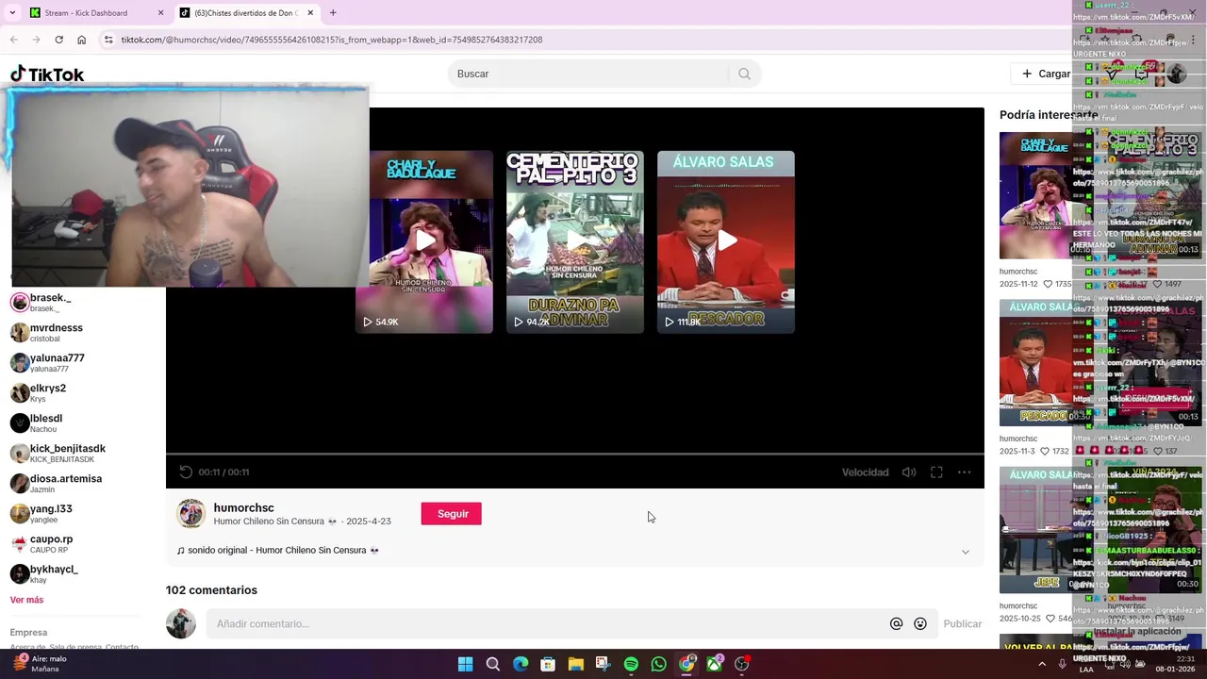The width and height of the screenshot is (1207, 679).
Task: Open Chrome from taskbar
Action: click(686, 664)
